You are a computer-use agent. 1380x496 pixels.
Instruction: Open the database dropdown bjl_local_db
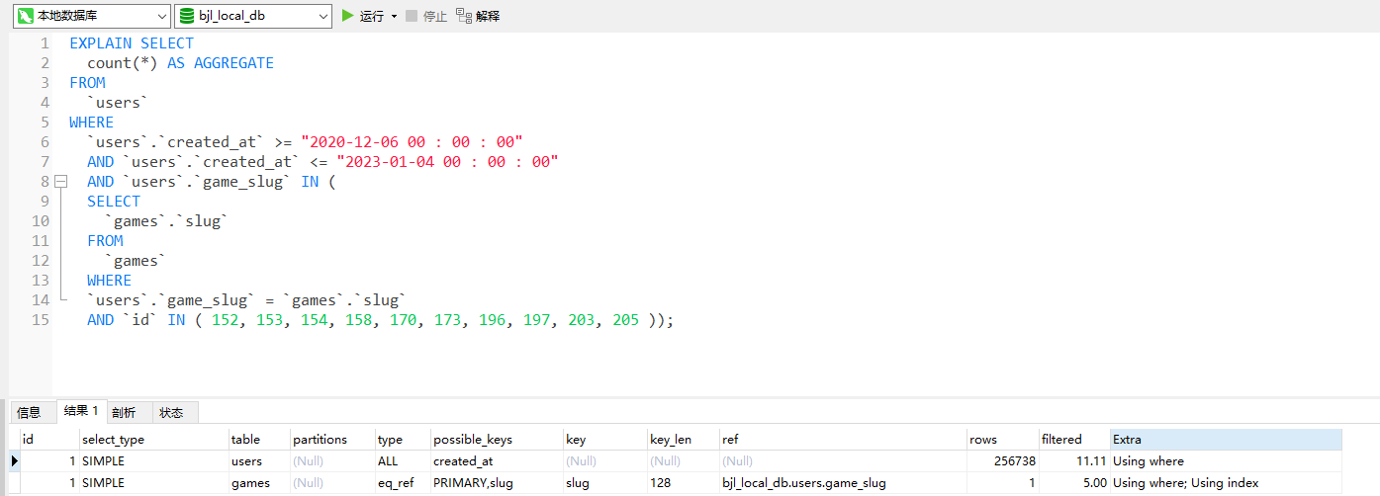253,16
